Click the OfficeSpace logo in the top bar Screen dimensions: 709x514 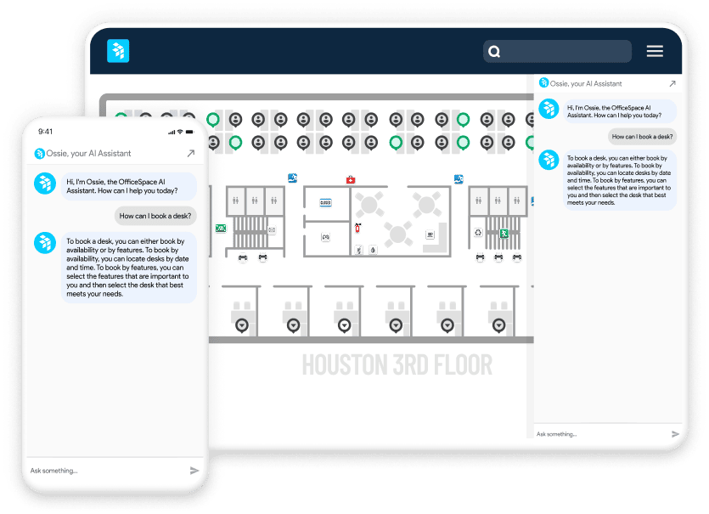point(119,51)
